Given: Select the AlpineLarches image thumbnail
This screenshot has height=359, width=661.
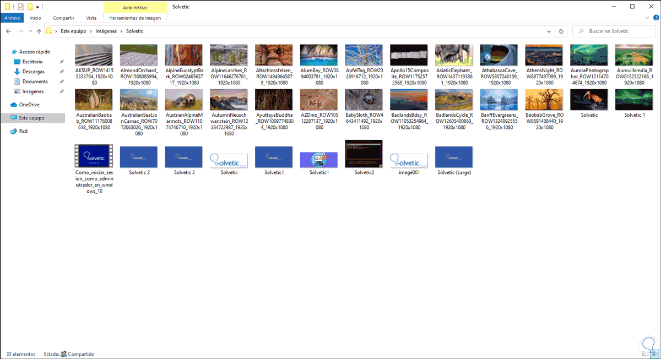Looking at the screenshot, I should pos(229,55).
